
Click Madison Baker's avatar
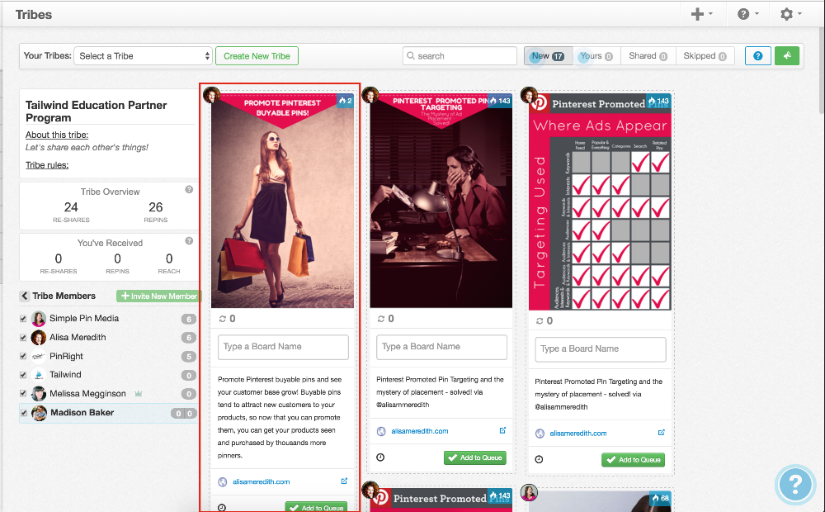pyautogui.click(x=39, y=413)
